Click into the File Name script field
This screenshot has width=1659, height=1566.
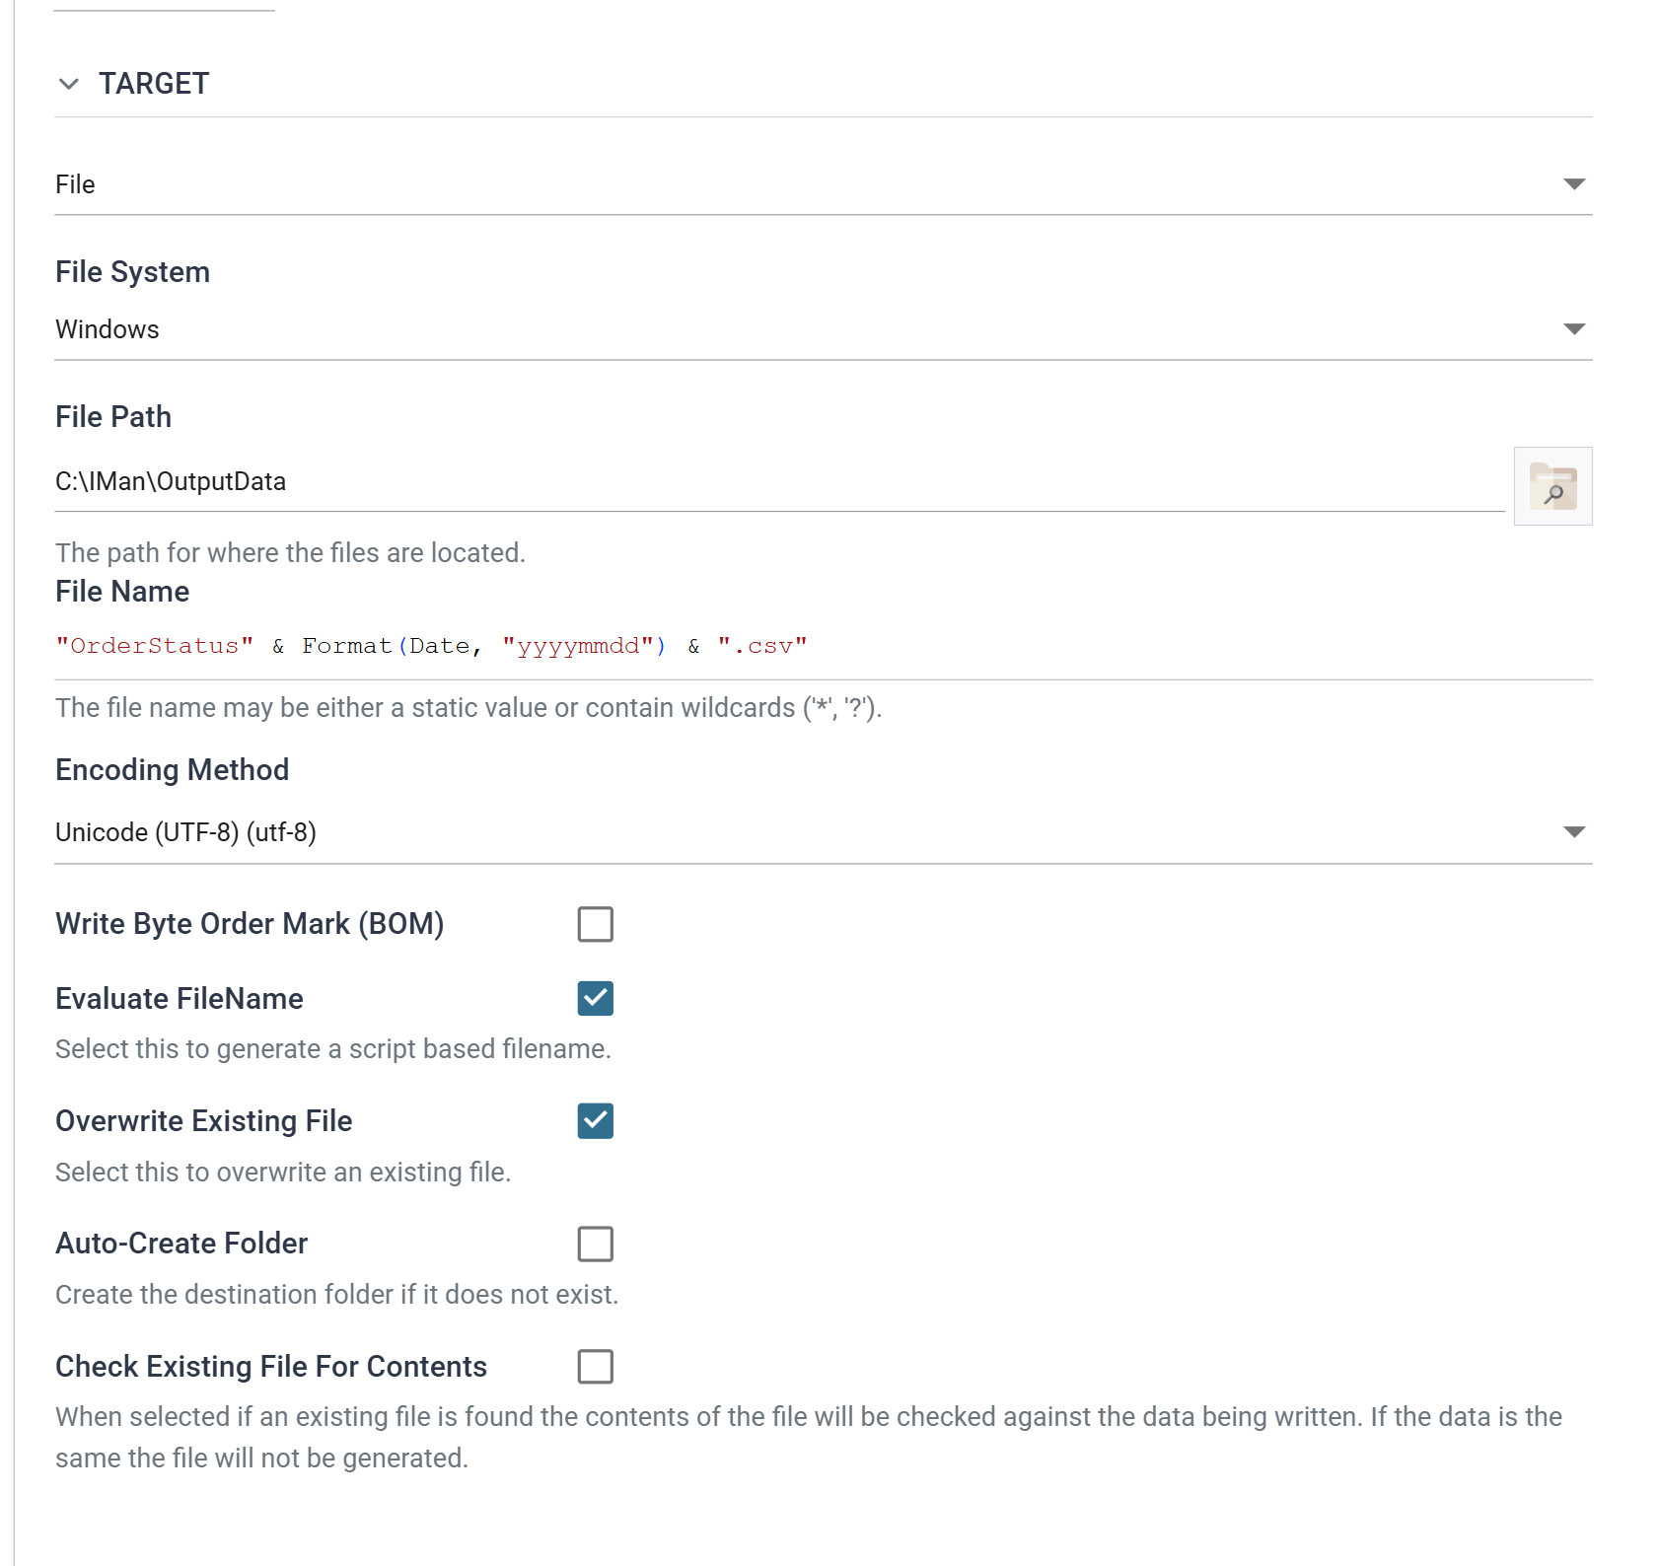[x=824, y=647]
